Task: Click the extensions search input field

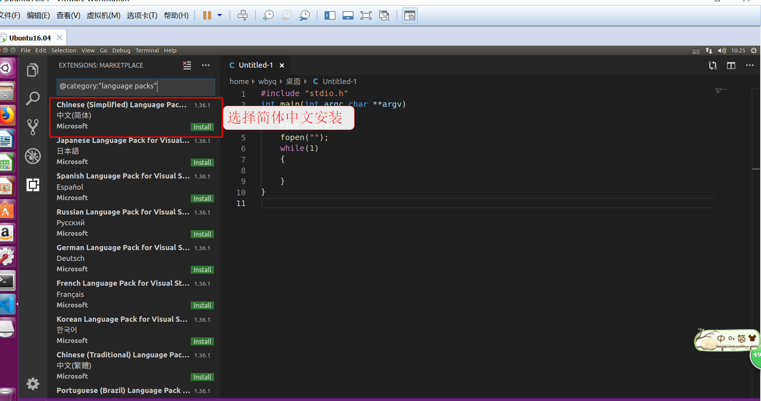Action: click(136, 86)
